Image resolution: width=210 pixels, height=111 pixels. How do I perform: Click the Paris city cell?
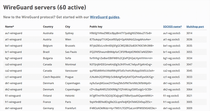(68, 102)
